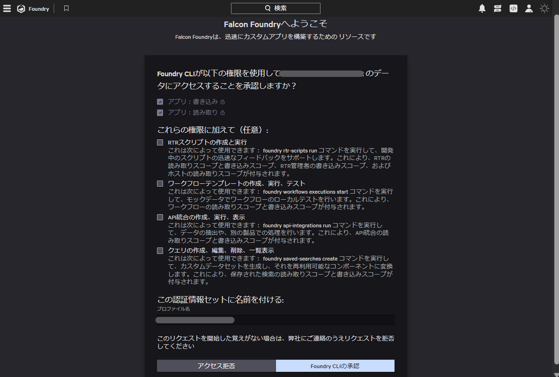
Task: Open the user profile icon
Action: pos(529,8)
